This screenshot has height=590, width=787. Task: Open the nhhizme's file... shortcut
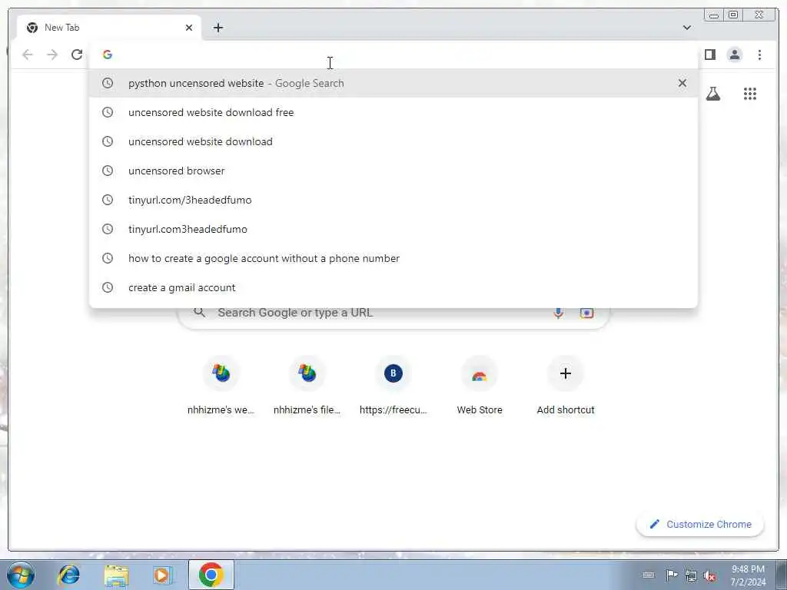click(307, 386)
